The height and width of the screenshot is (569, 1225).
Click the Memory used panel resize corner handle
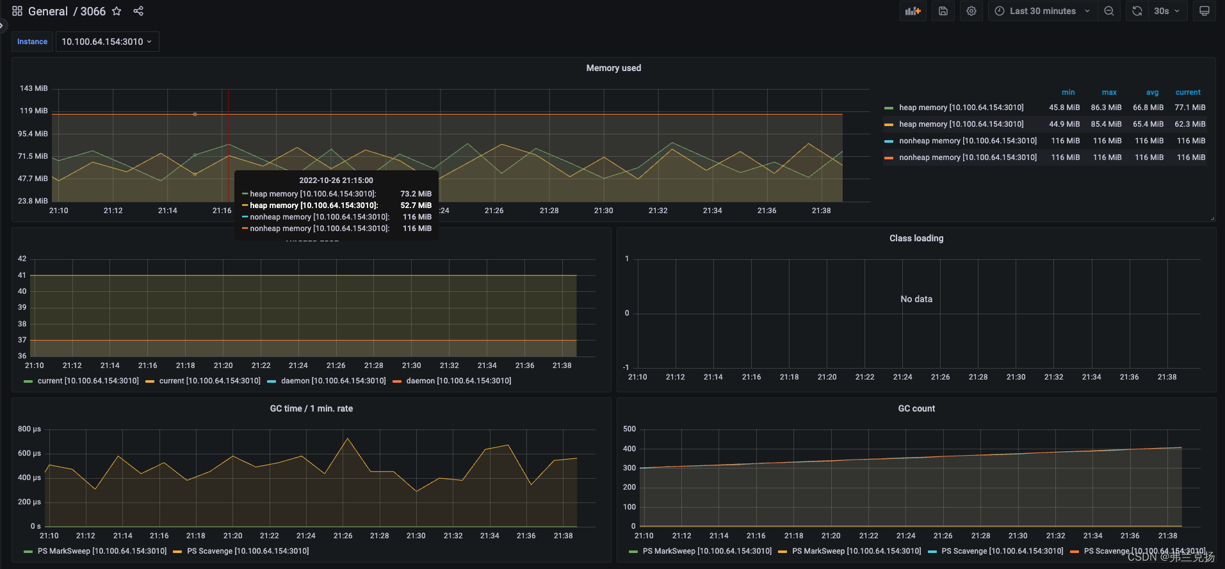(1212, 218)
